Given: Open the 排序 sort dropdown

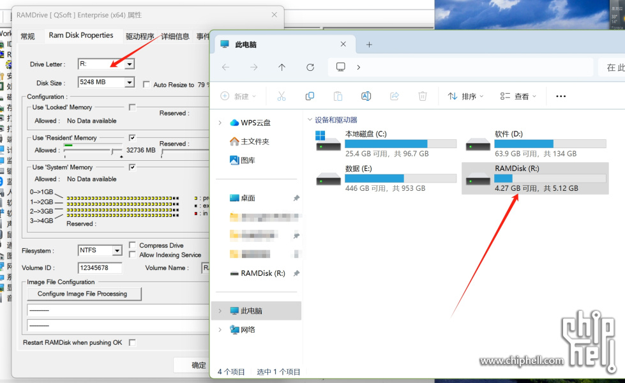Looking at the screenshot, I should (465, 96).
